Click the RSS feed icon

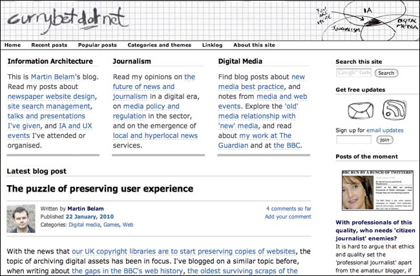tap(394, 110)
